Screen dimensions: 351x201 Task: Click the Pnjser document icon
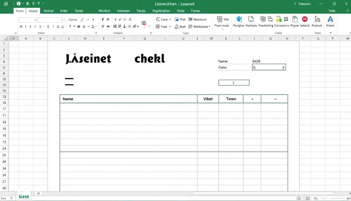[295, 19]
